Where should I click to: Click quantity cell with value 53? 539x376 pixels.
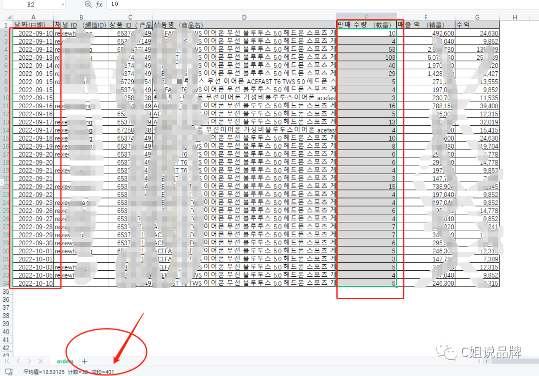click(x=366, y=49)
